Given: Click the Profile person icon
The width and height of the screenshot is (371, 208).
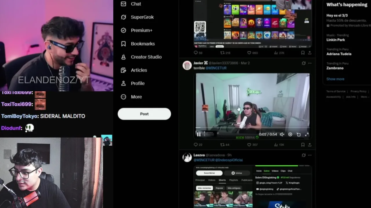Looking at the screenshot, I should point(123,83).
